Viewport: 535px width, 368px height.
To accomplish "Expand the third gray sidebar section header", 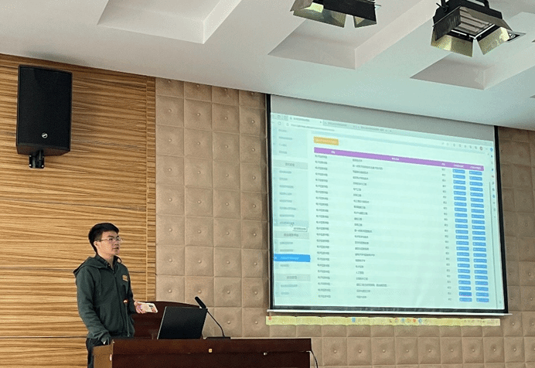I will coord(291,278).
